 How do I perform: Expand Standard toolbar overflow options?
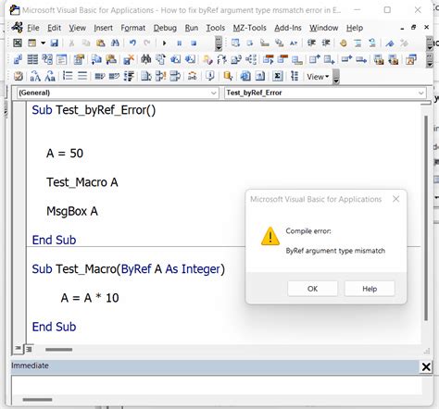point(219,43)
